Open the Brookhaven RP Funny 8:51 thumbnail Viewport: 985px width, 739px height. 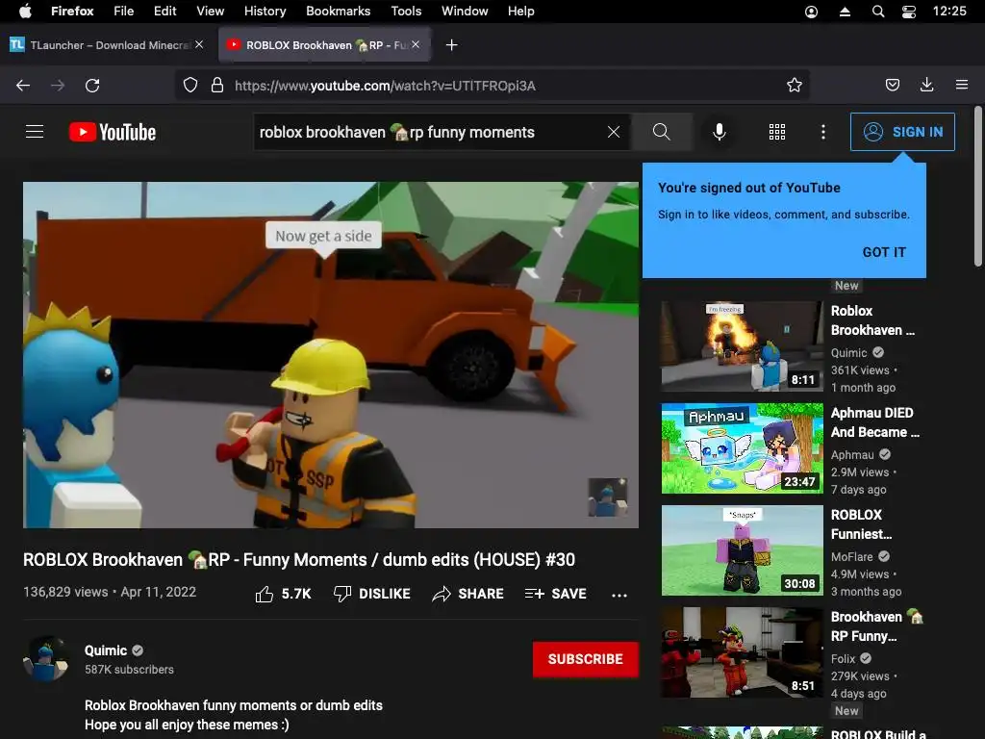pos(742,652)
